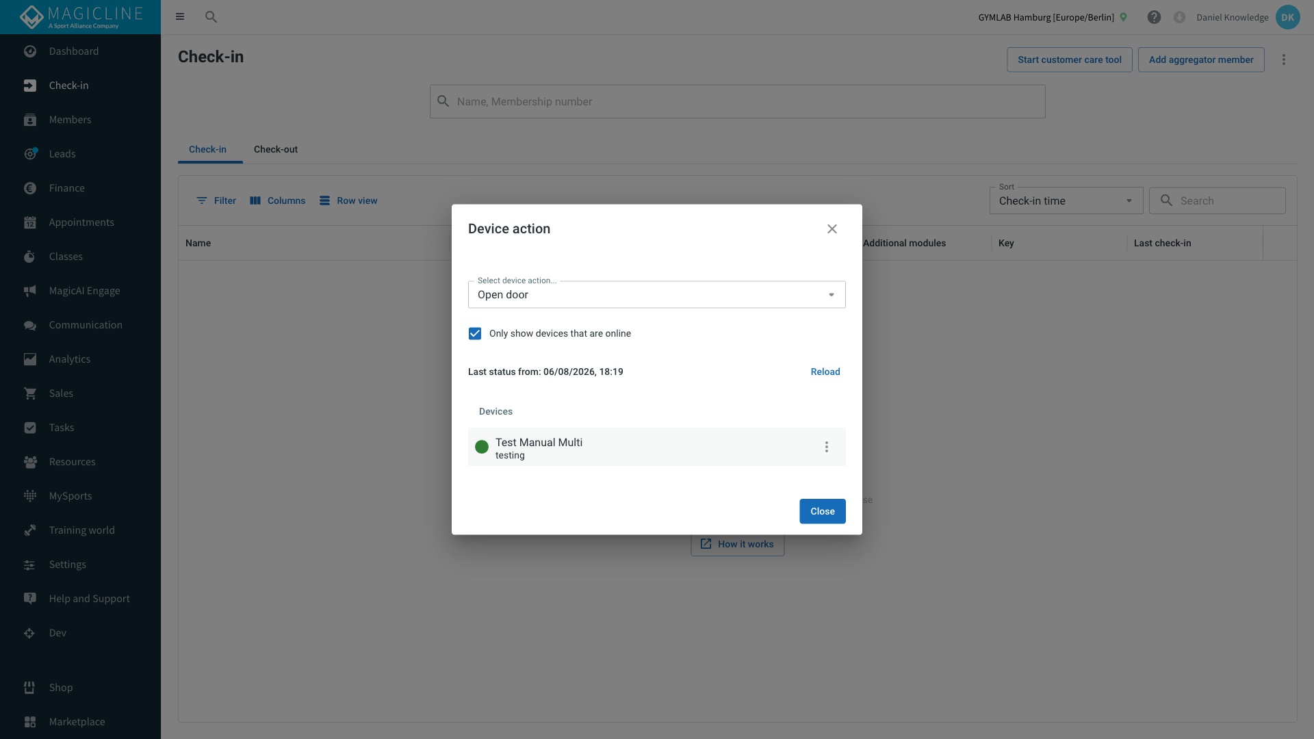Open Test Manual Multi device options menu

click(827, 447)
